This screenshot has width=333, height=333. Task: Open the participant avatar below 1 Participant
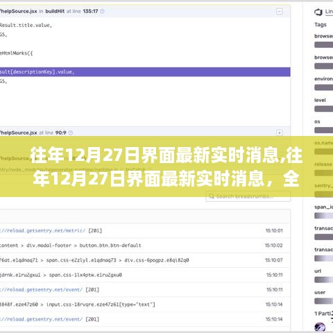pos(320,327)
